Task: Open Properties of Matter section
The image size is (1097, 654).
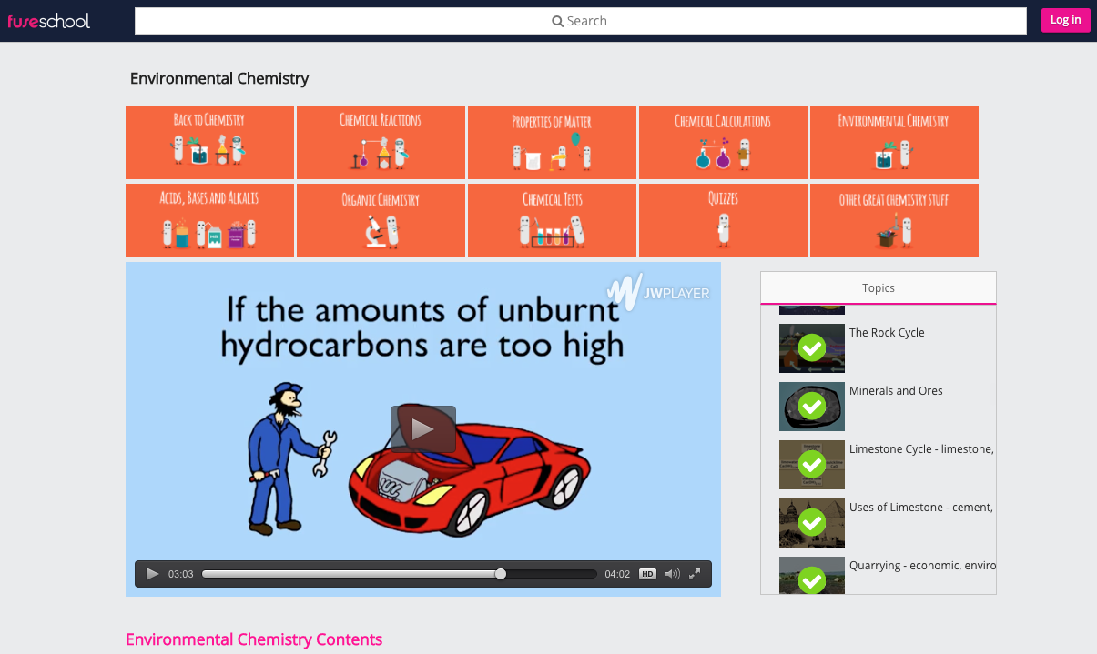Action: tap(552, 142)
